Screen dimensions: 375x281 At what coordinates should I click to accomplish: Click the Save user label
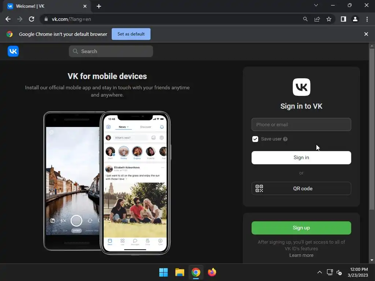(271, 139)
